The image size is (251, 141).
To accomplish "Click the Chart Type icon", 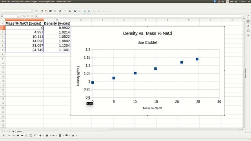I will (x=42, y=11).
